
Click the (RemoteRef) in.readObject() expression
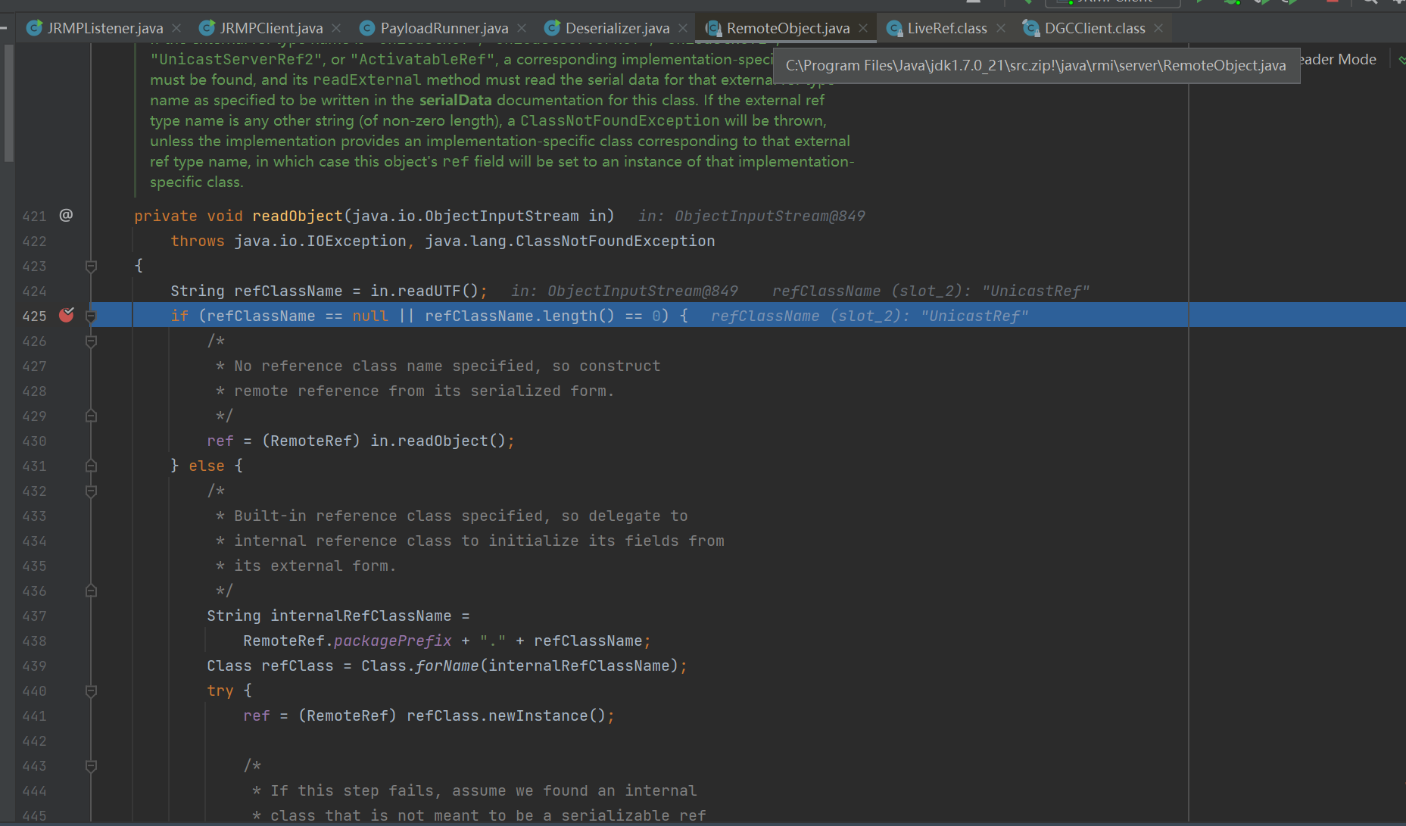tap(384, 441)
